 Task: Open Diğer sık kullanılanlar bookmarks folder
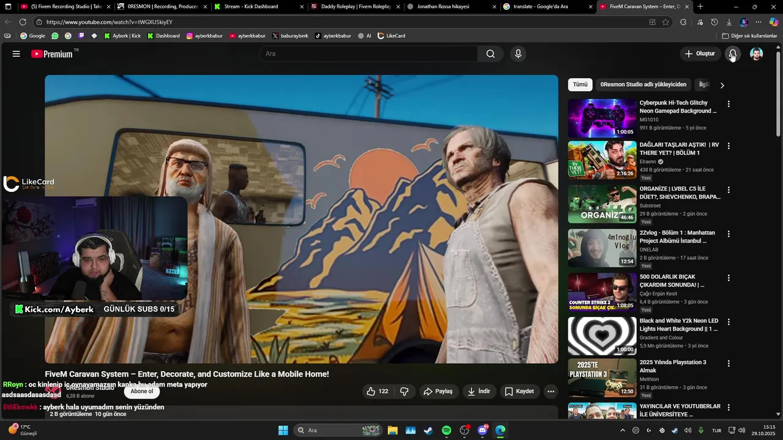(749, 36)
